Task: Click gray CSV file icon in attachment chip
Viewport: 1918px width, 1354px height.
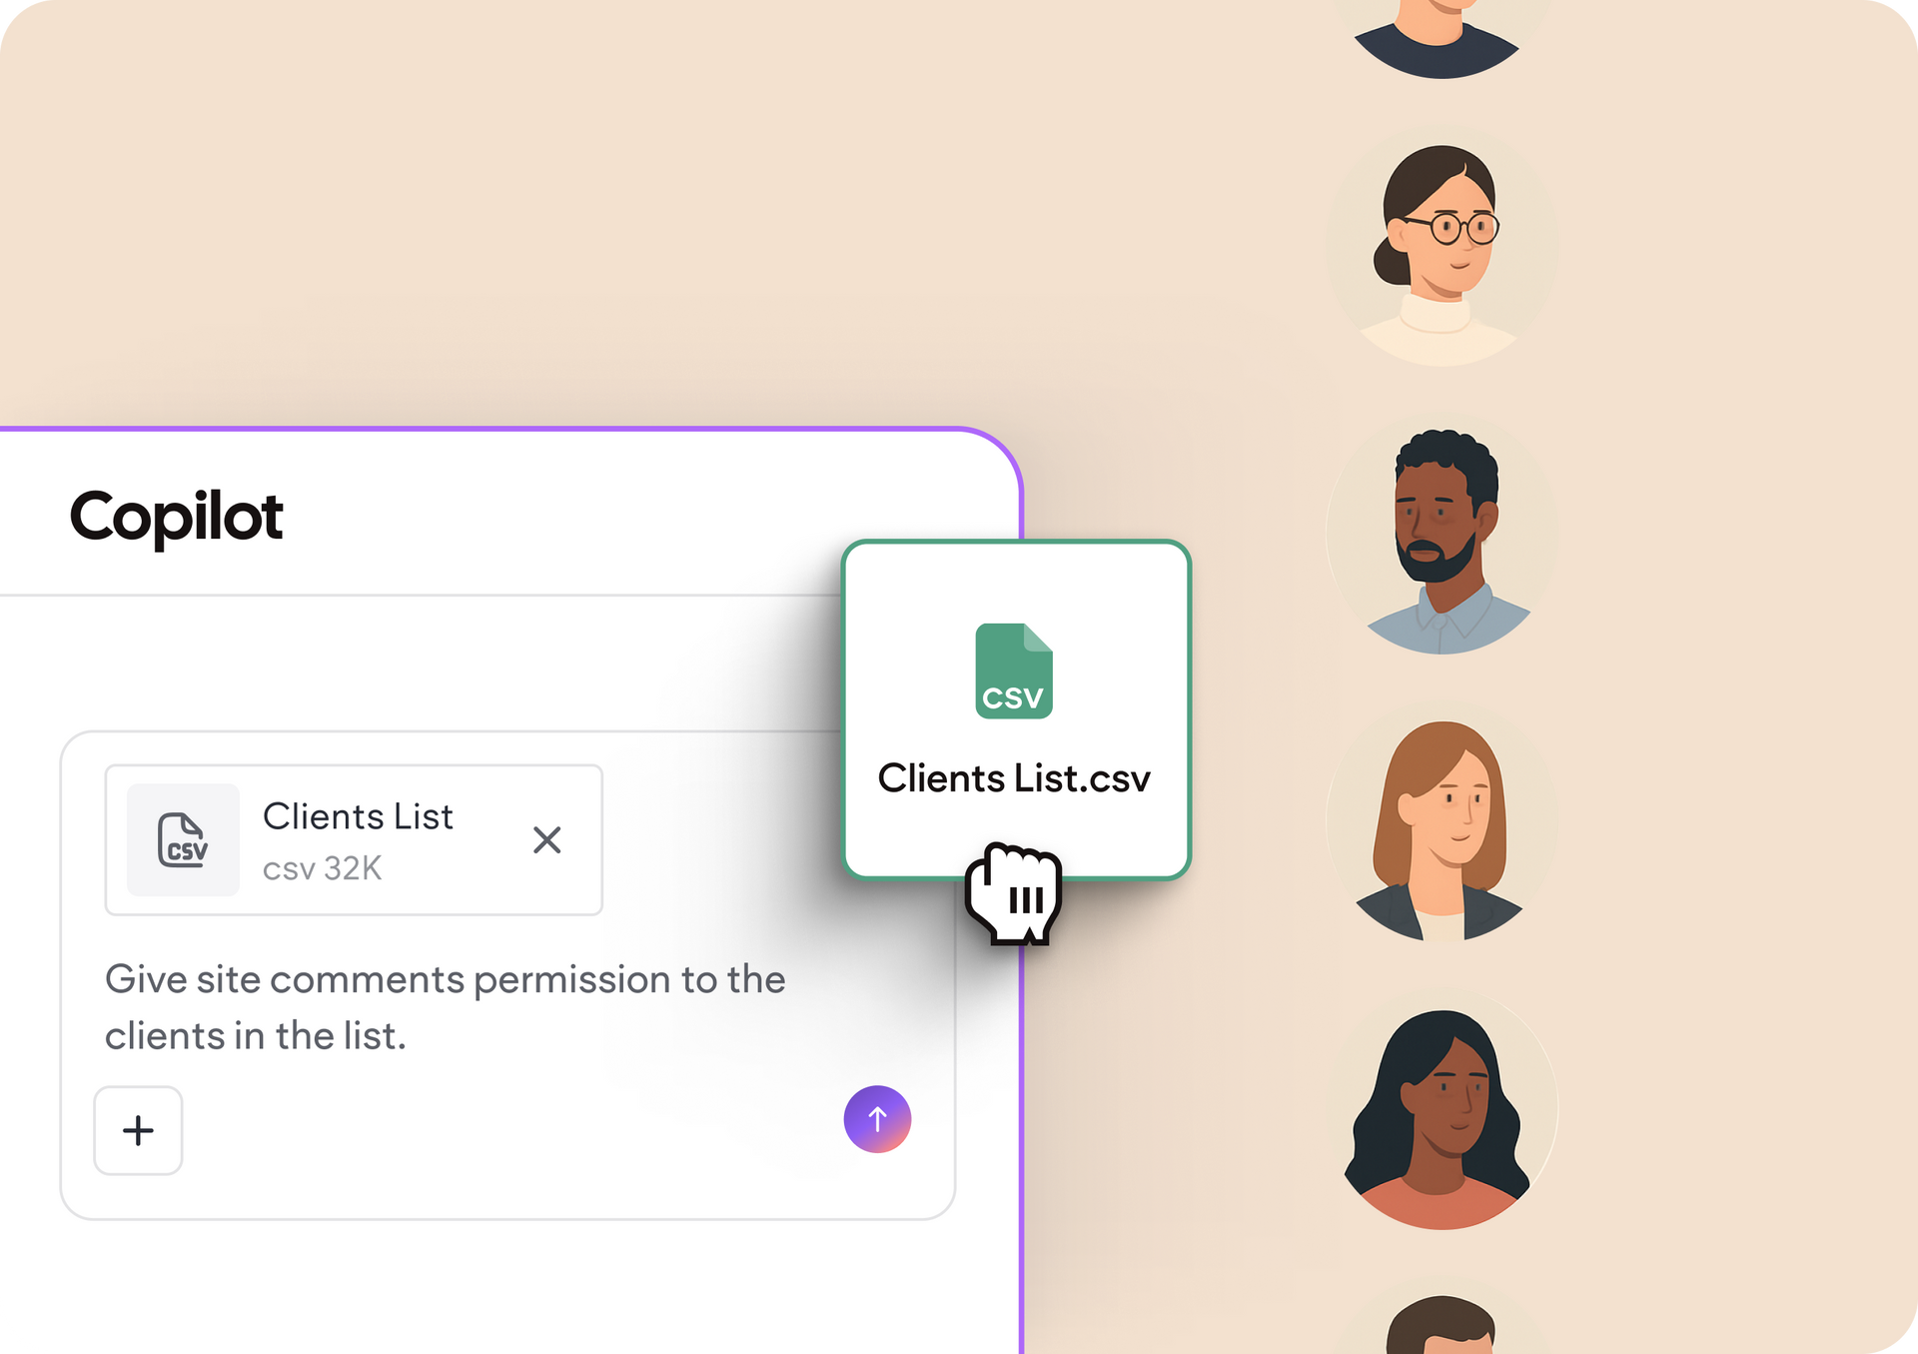Action: tap(183, 839)
